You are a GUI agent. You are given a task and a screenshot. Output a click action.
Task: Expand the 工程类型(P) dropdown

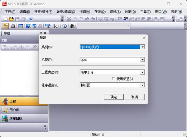coord(142,72)
